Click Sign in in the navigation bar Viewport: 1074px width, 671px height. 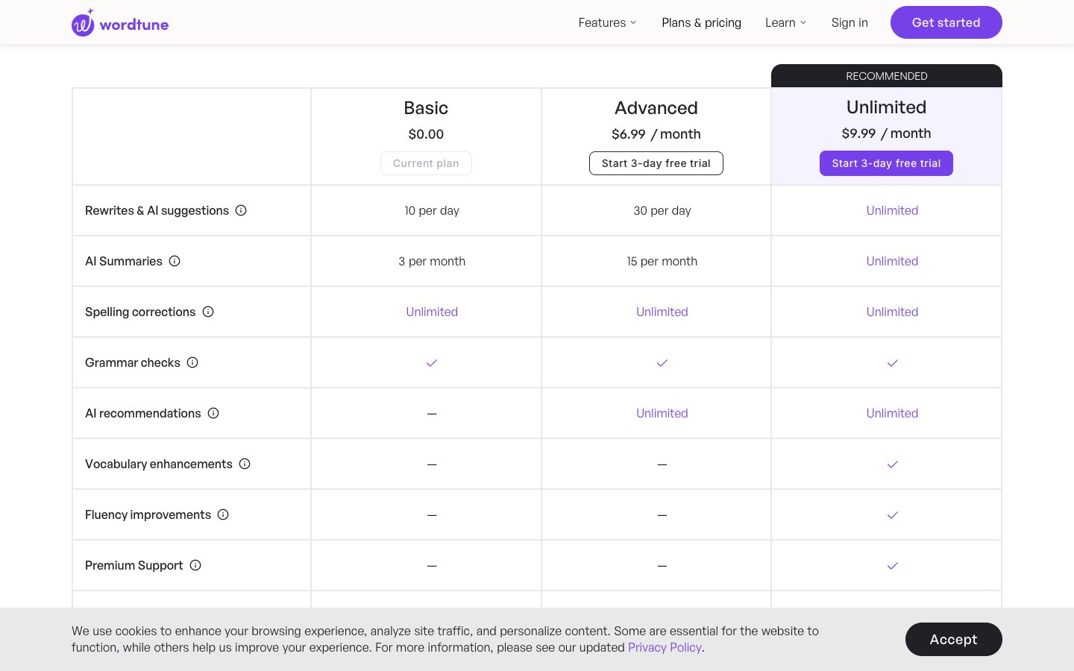coord(850,23)
